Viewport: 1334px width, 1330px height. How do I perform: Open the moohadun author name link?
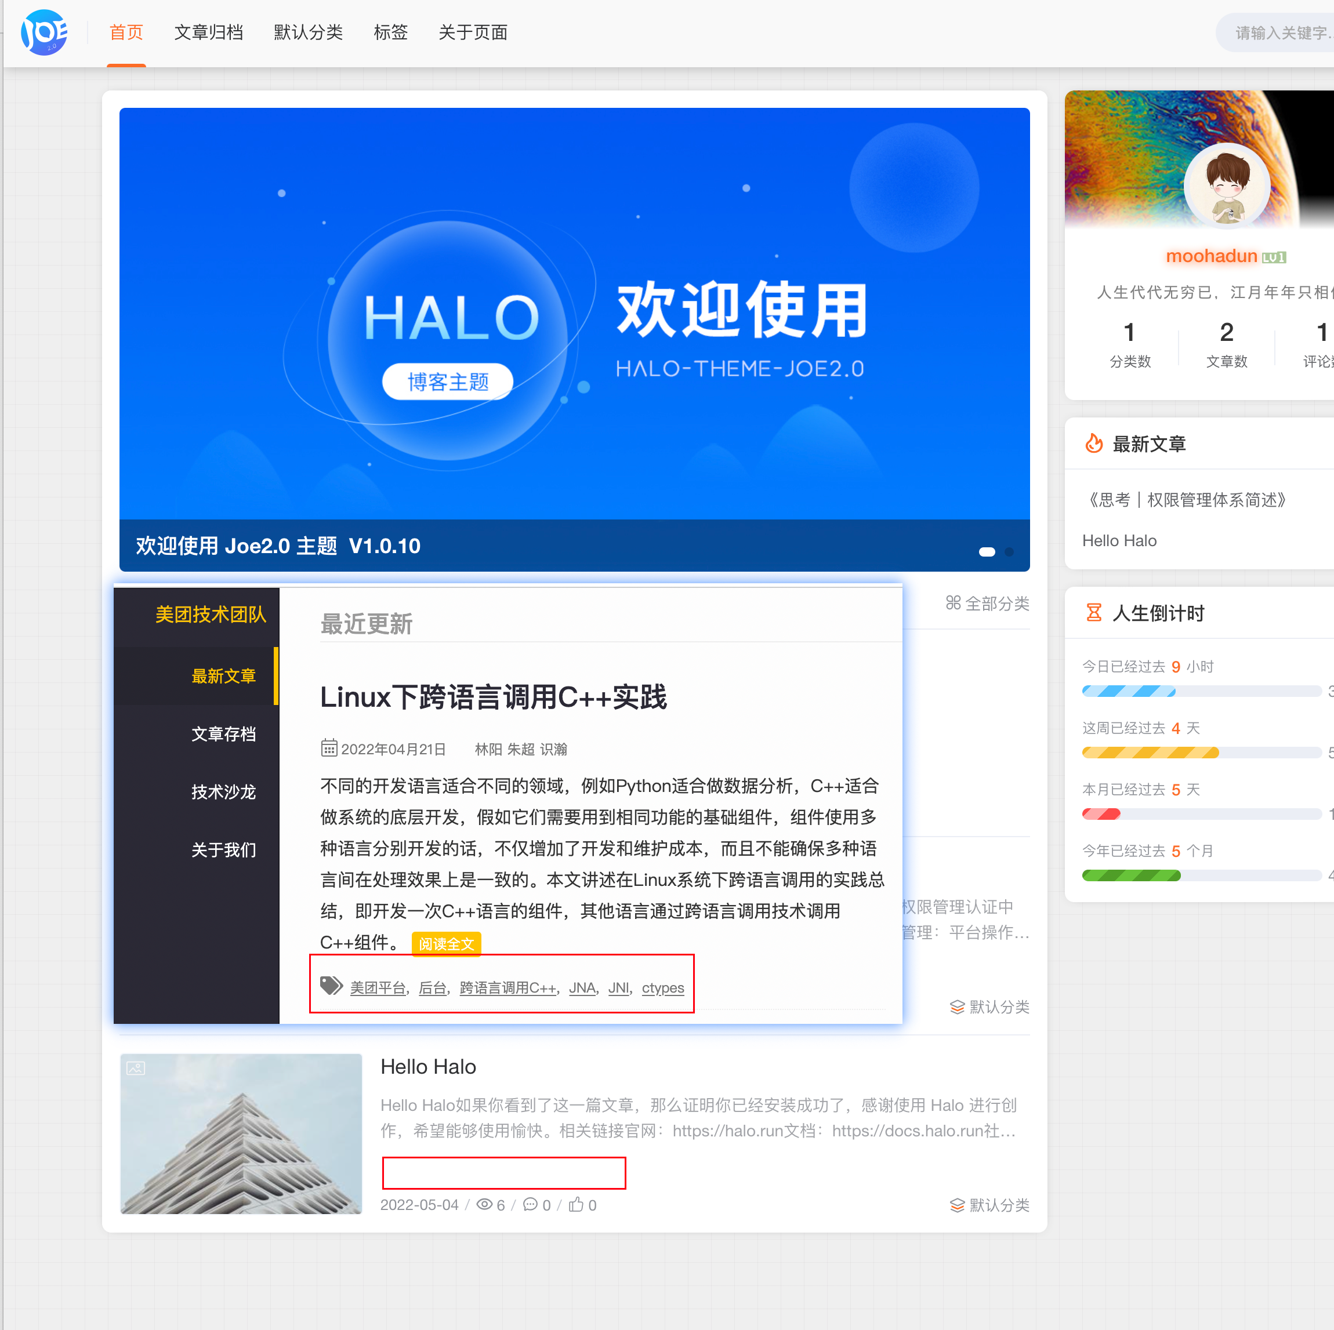[1211, 256]
